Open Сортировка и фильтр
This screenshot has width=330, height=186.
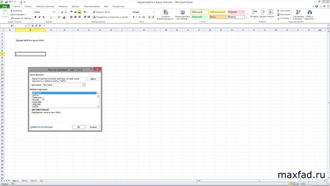(x=298, y=14)
